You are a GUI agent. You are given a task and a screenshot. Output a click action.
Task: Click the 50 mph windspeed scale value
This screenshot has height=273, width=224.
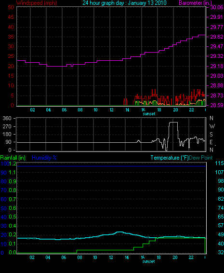click(11, 7)
